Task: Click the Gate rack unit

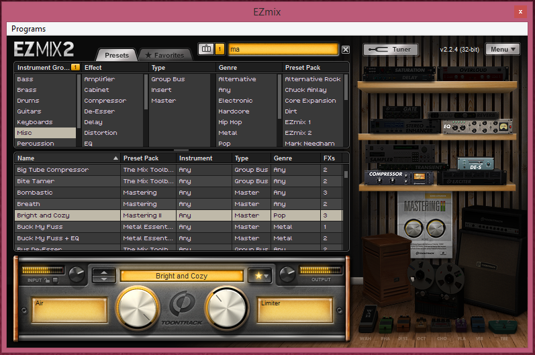Action: 402,112
